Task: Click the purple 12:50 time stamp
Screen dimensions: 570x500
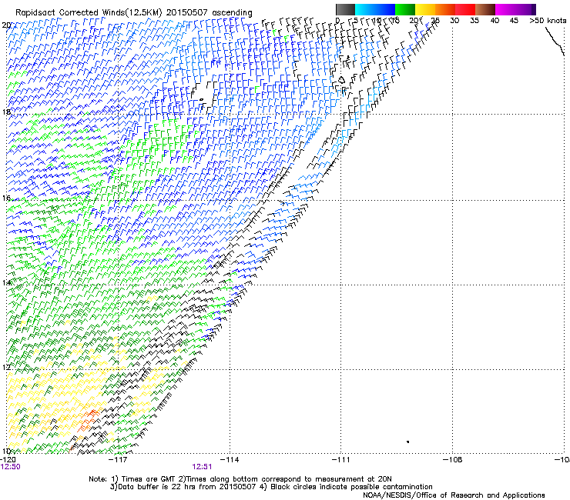Action: click(x=11, y=467)
